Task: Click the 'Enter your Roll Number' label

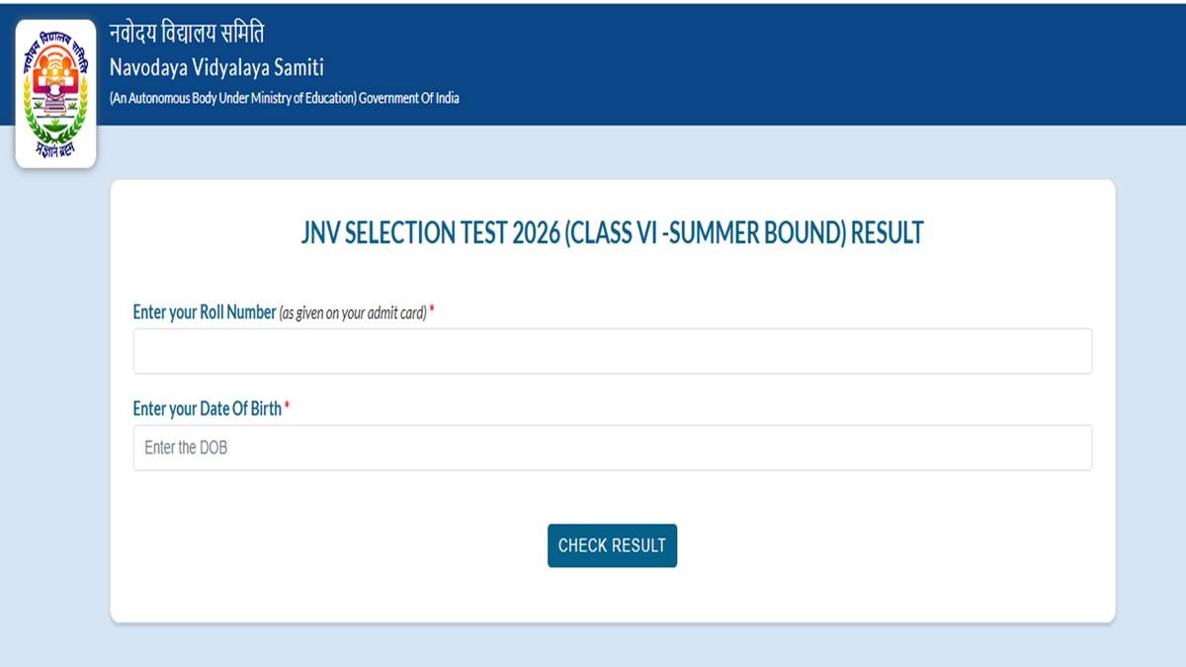Action: click(204, 312)
